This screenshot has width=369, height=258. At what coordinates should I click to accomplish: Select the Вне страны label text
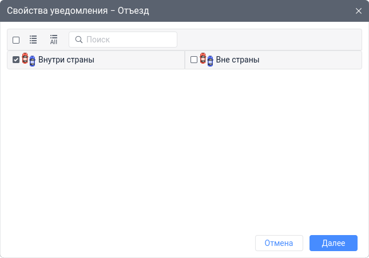click(x=237, y=60)
